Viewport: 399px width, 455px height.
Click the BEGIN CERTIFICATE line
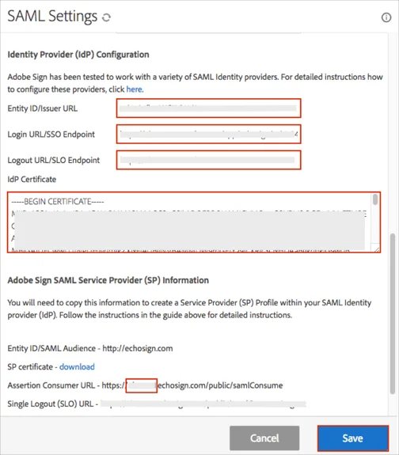(x=58, y=201)
